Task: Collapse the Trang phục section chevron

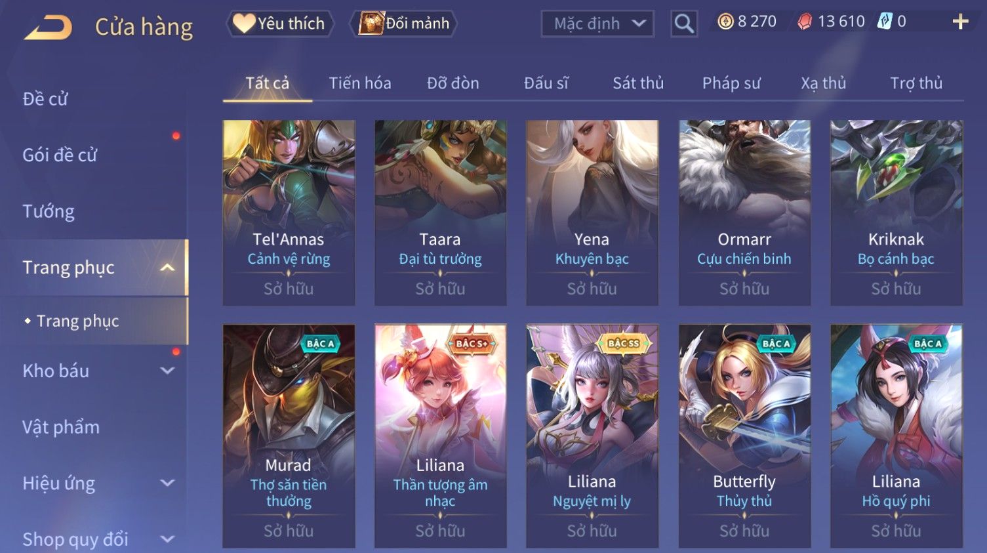Action: [x=168, y=268]
